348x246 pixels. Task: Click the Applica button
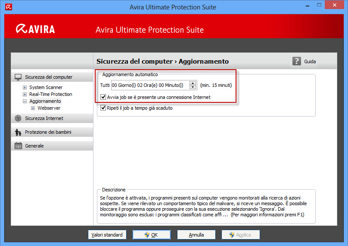point(241,235)
